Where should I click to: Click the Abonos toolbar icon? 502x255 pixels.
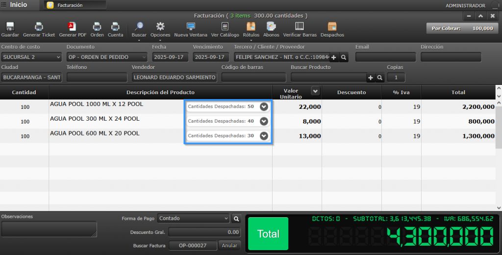[271, 27]
